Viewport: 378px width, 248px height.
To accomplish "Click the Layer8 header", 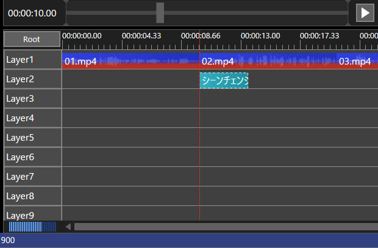I will (32, 196).
